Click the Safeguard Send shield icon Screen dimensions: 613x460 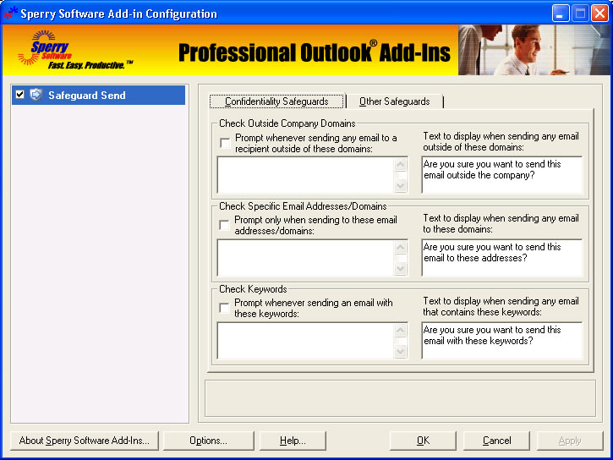[36, 95]
